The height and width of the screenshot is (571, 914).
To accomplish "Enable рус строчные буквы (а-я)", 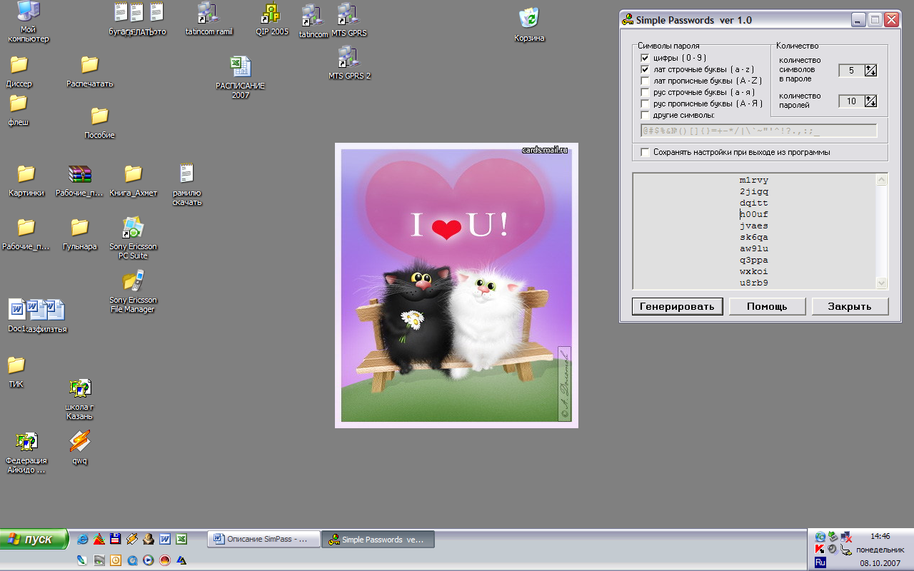I will (x=645, y=92).
